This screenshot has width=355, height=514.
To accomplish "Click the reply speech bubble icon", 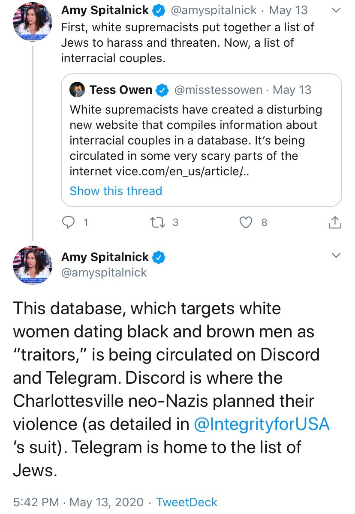I will (69, 222).
